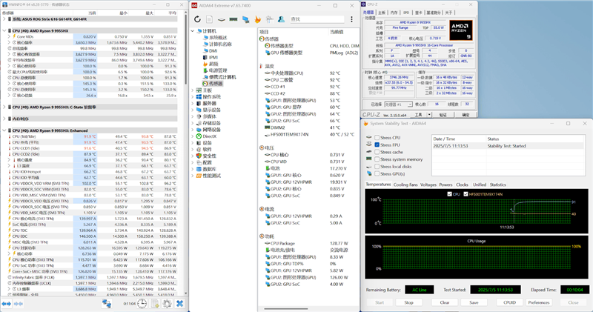This screenshot has height=312, width=593.
Task: Open the HWiNFO settings gear icon
Action: pyautogui.click(x=168, y=303)
